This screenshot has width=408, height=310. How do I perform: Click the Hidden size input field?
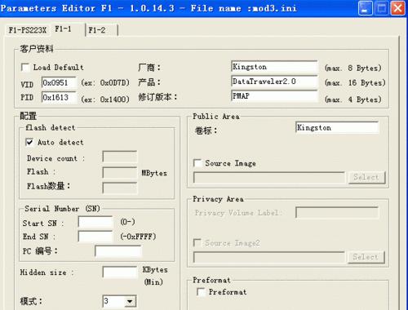click(x=120, y=272)
